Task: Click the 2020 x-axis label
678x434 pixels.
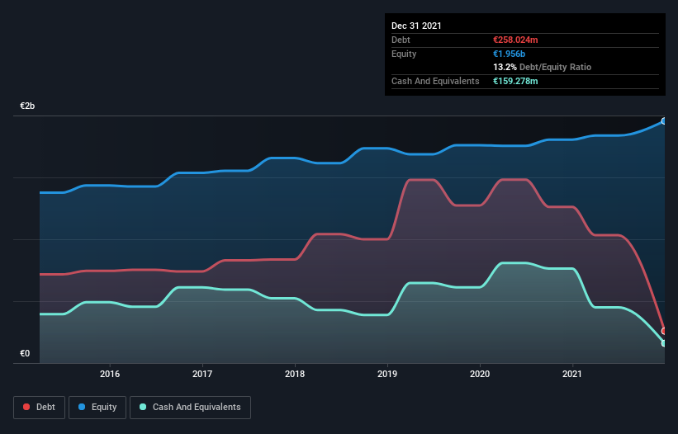Action: 480,374
